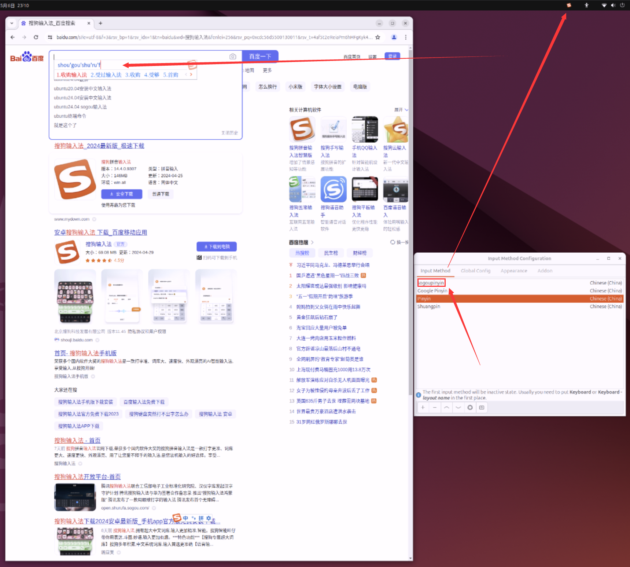Image resolution: width=630 pixels, height=567 pixels.
Task: Click the 百度一下 search button
Action: (260, 56)
